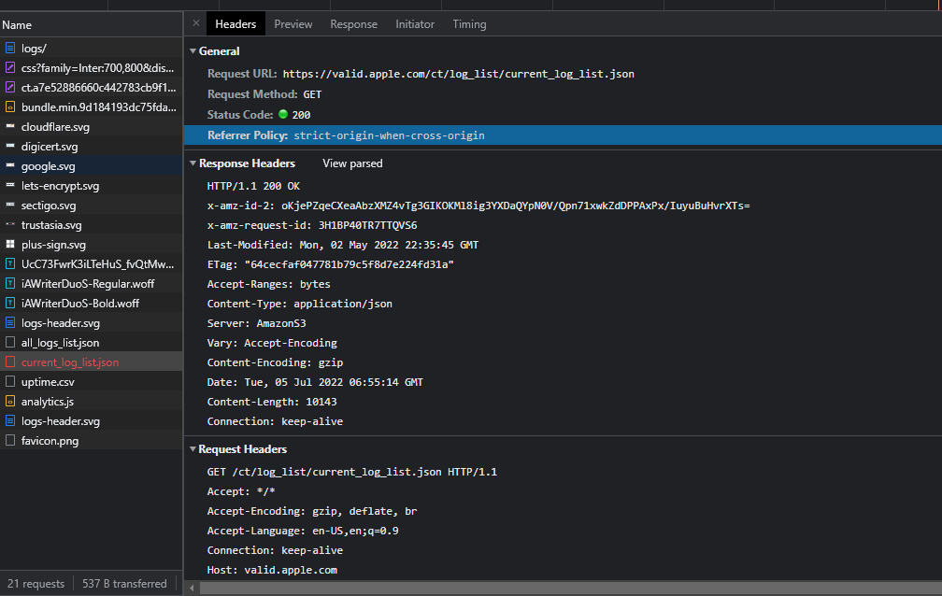This screenshot has height=596, width=942.
Task: Click the Name column header
Action: coord(92,24)
